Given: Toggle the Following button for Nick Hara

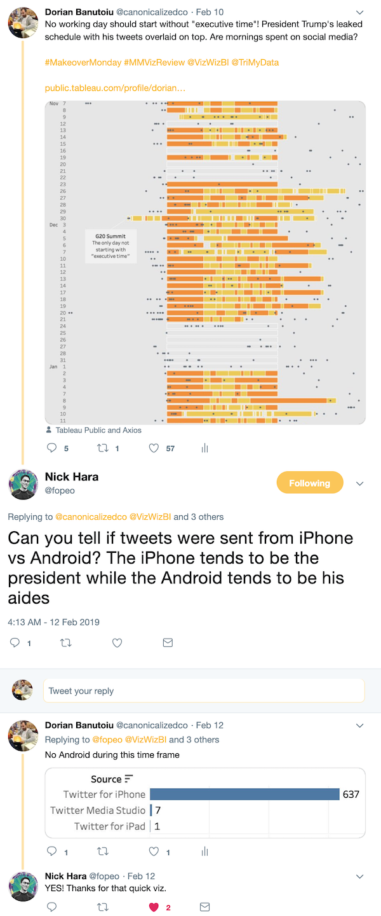Looking at the screenshot, I should (309, 483).
